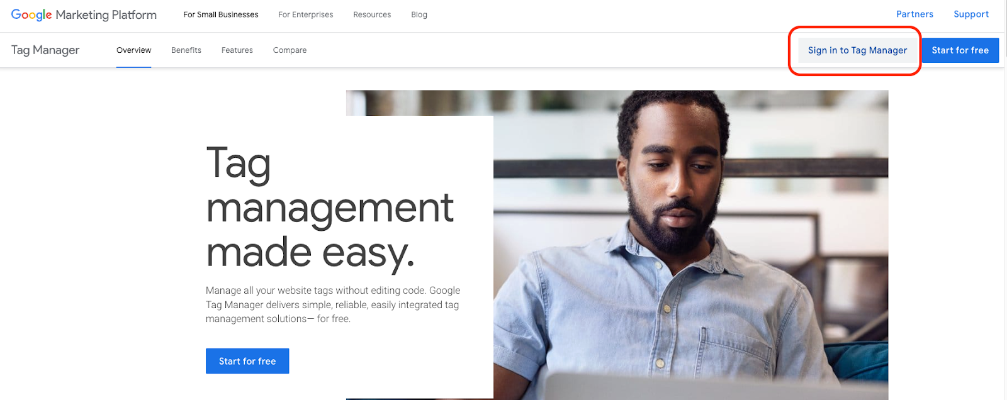This screenshot has height=400, width=1007.
Task: Select the Overview tab
Action: pos(133,50)
